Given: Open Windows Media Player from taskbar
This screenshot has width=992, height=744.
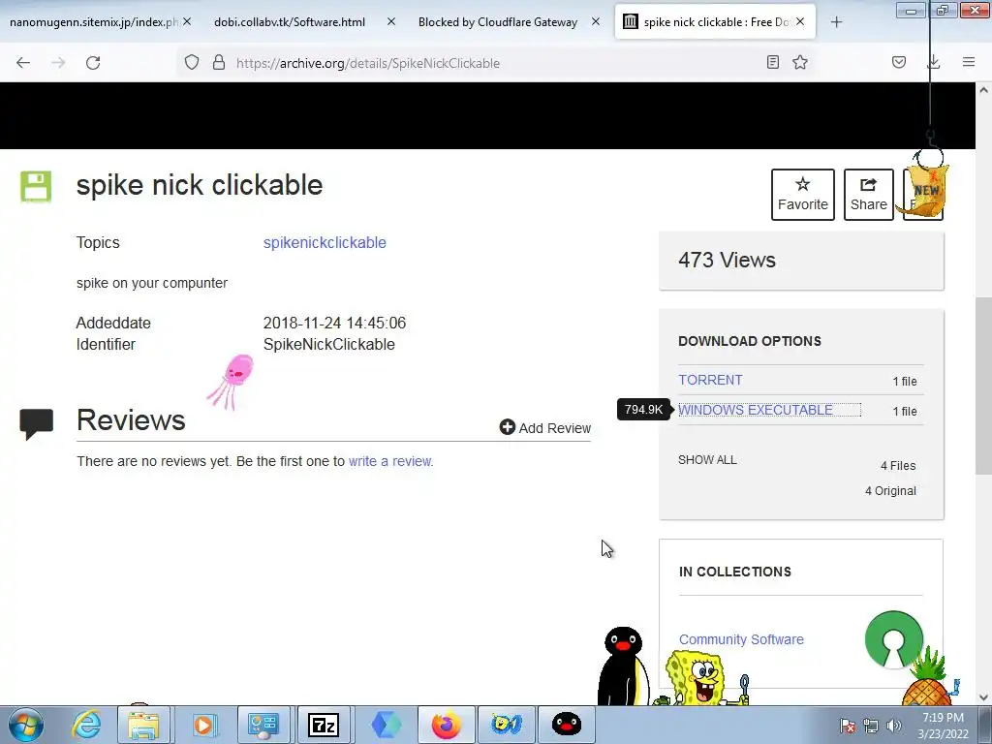Looking at the screenshot, I should 203,725.
